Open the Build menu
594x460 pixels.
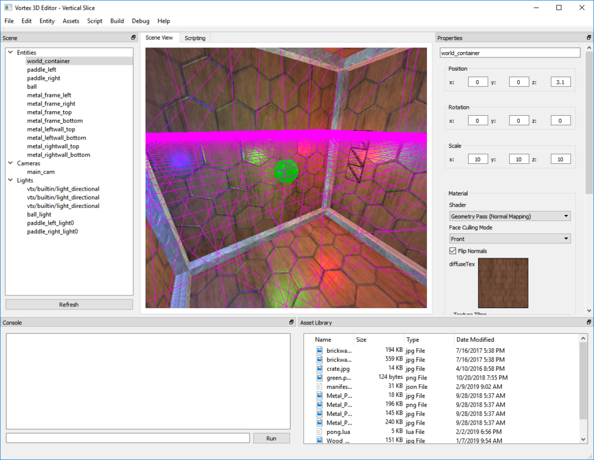coord(117,21)
